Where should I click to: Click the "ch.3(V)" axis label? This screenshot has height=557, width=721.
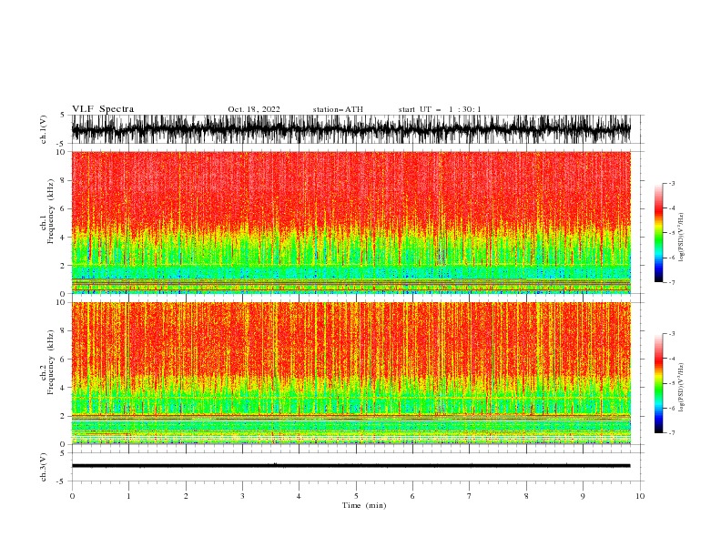[43, 467]
